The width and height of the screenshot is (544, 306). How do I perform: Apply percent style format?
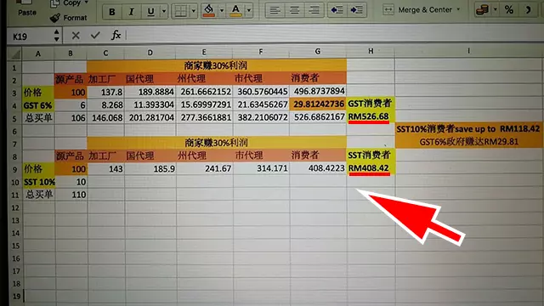(x=509, y=9)
